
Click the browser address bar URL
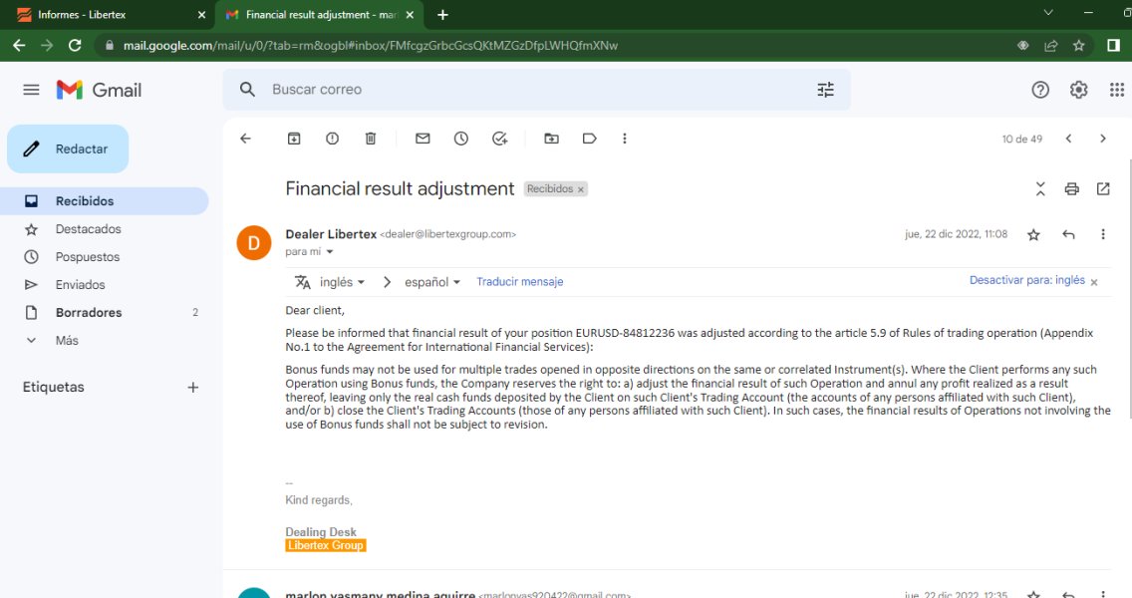pos(371,46)
